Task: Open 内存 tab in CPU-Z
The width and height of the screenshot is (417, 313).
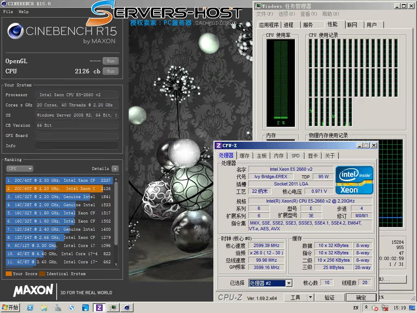Action: [x=279, y=156]
